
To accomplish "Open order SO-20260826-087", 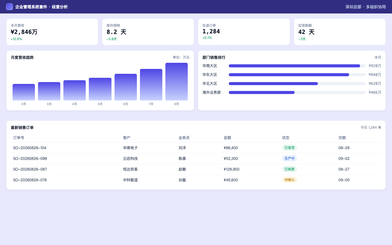I will 30,169.
